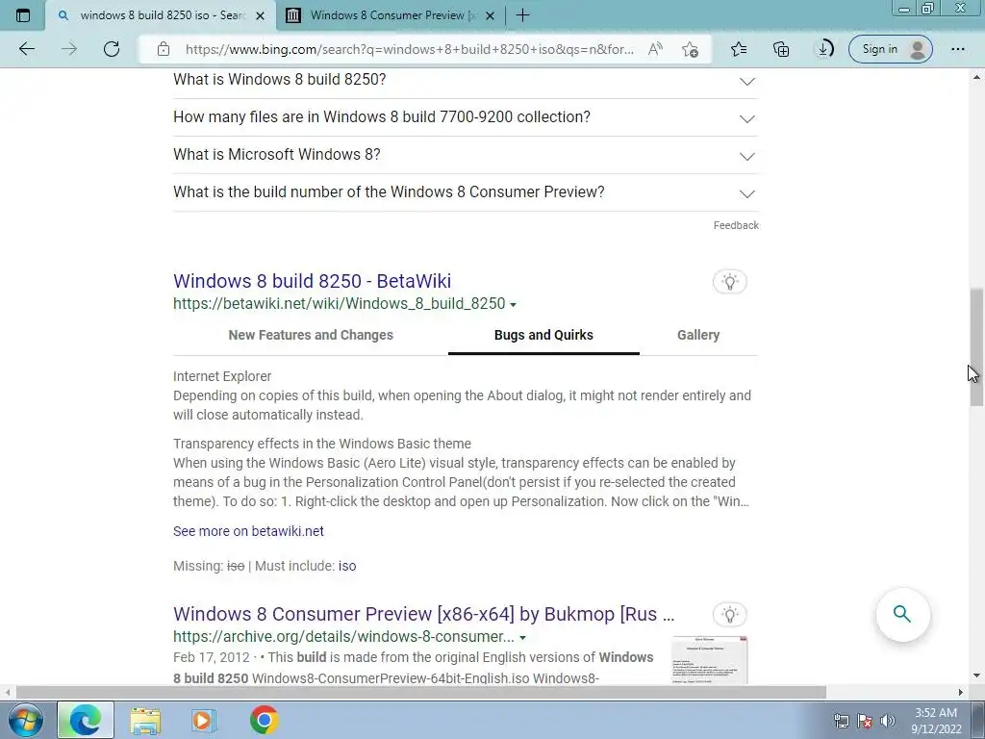
Task: Click the 'Internet Explorer' heading text
Action: click(222, 376)
